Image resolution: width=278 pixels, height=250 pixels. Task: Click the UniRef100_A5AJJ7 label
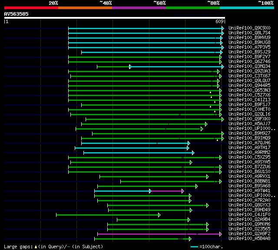click(249, 124)
